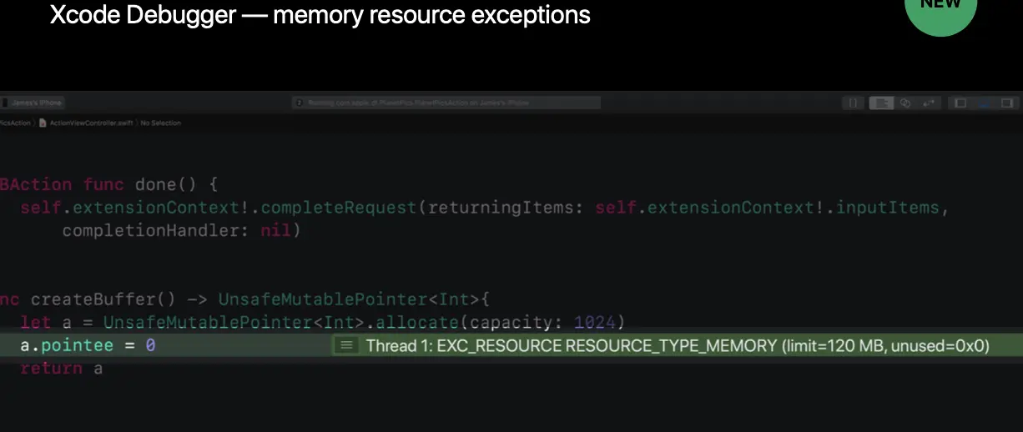Open the No Selection jump bar menu
Image resolution: width=1023 pixels, height=432 pixels.
[x=160, y=123]
